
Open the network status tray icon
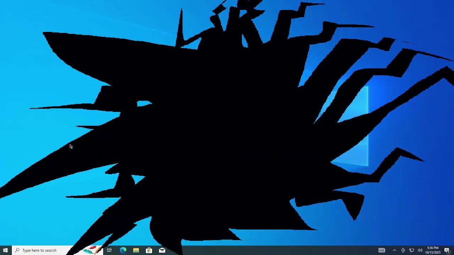click(411, 250)
